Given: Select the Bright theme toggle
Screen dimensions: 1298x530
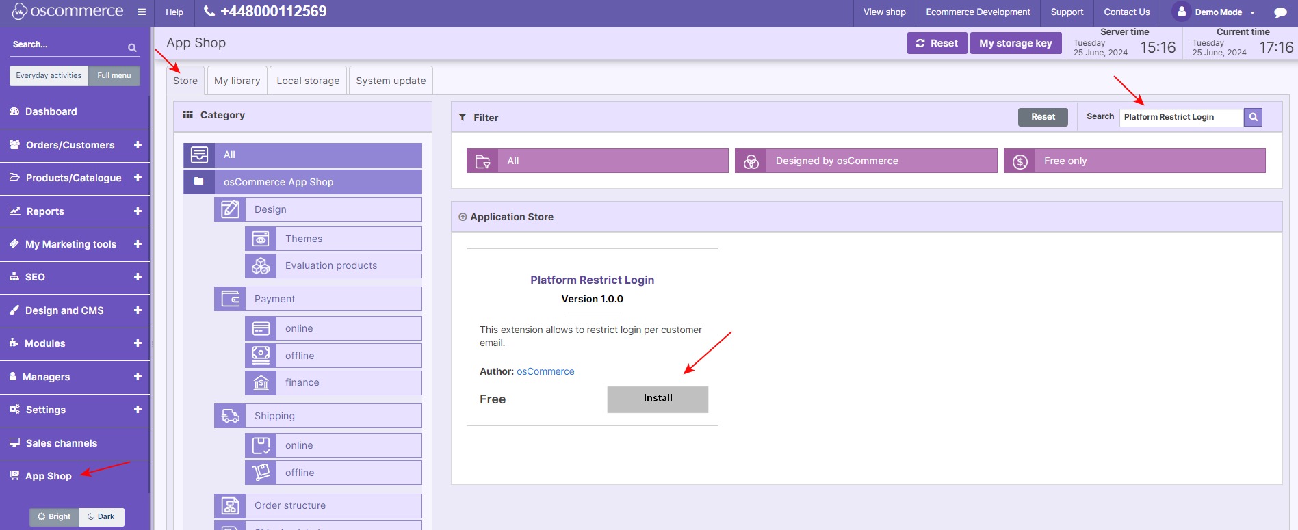Looking at the screenshot, I should point(54,516).
